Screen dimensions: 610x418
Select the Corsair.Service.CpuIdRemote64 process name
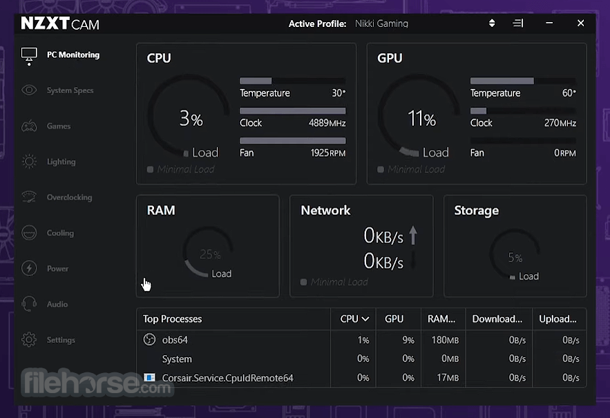(x=227, y=378)
